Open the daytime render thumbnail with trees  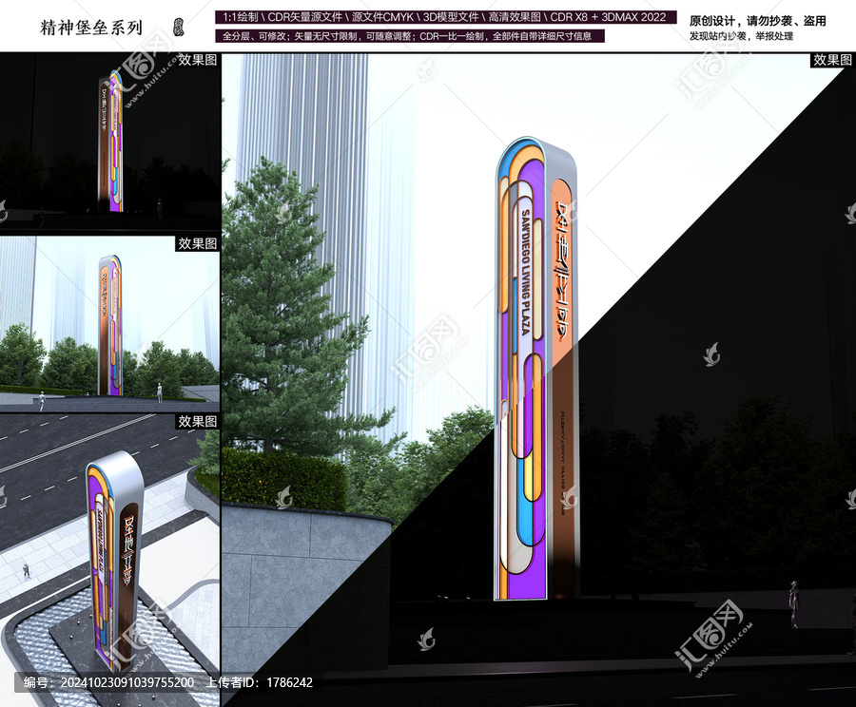[109, 324]
